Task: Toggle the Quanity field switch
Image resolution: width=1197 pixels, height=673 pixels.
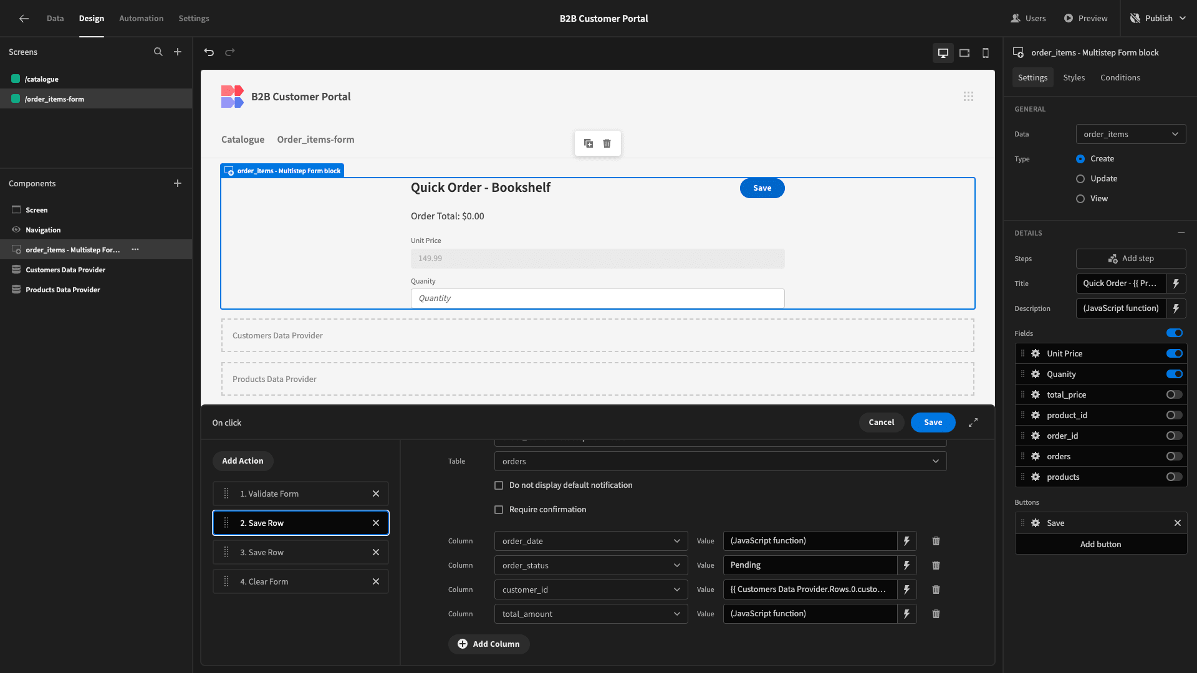Action: point(1175,374)
